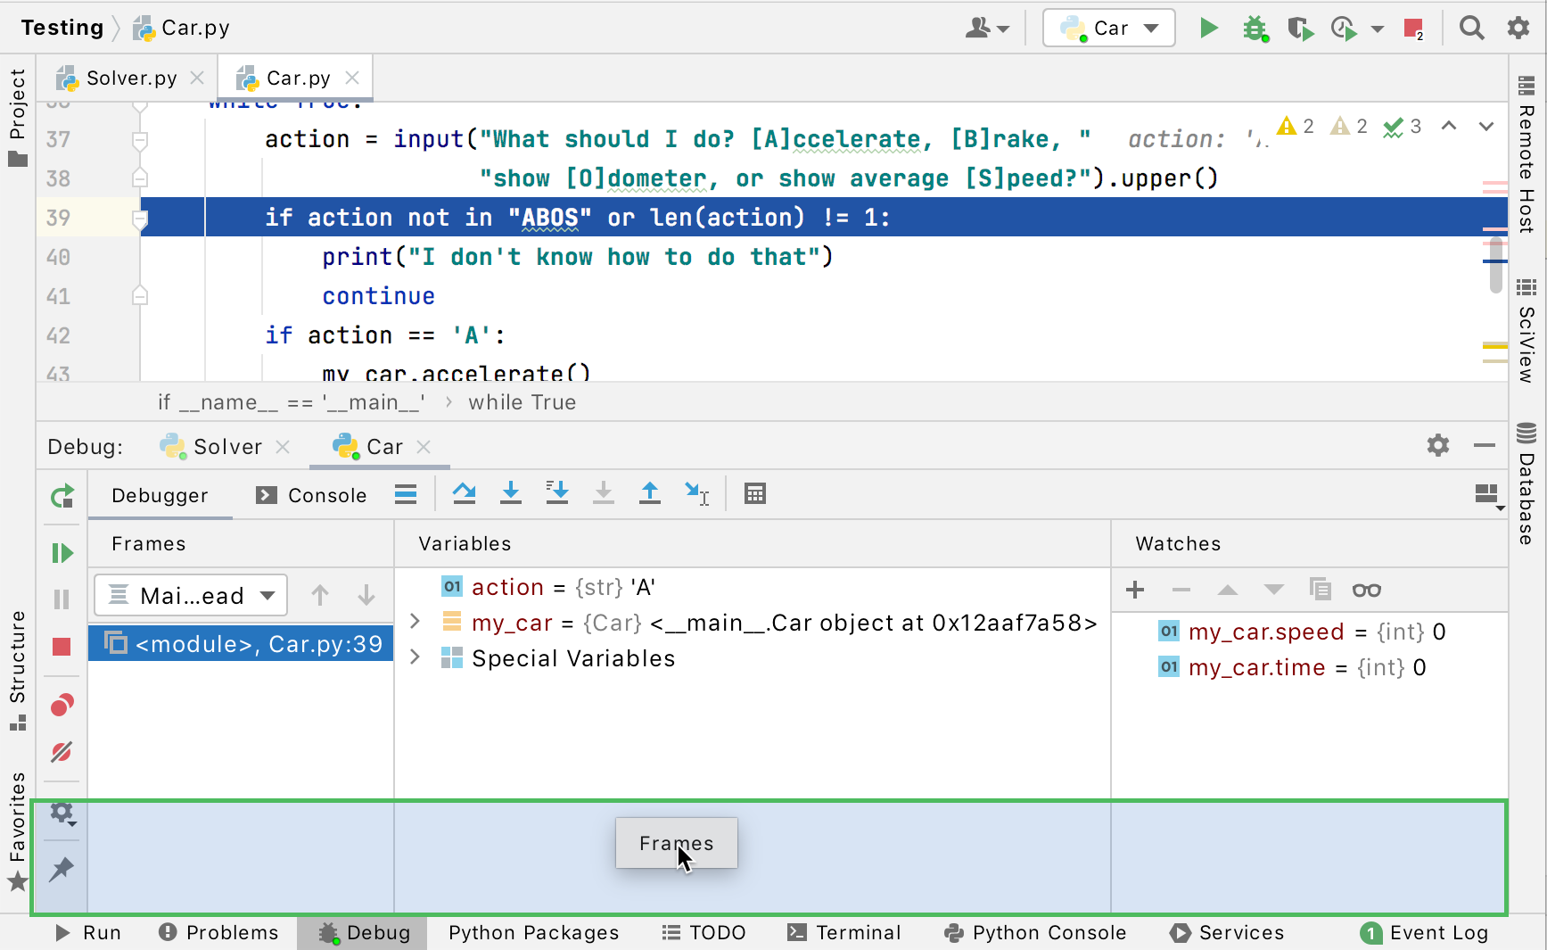1547x950 pixels.
Task: Click the Step Over debugger icon
Action: pos(464,493)
